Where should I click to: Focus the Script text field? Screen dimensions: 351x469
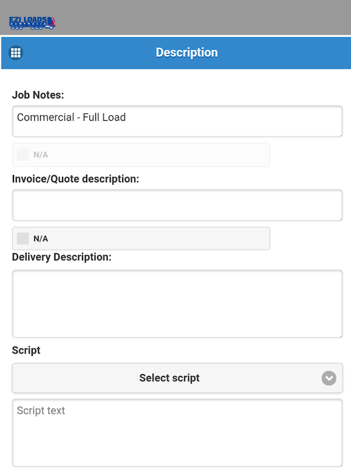pos(175,433)
